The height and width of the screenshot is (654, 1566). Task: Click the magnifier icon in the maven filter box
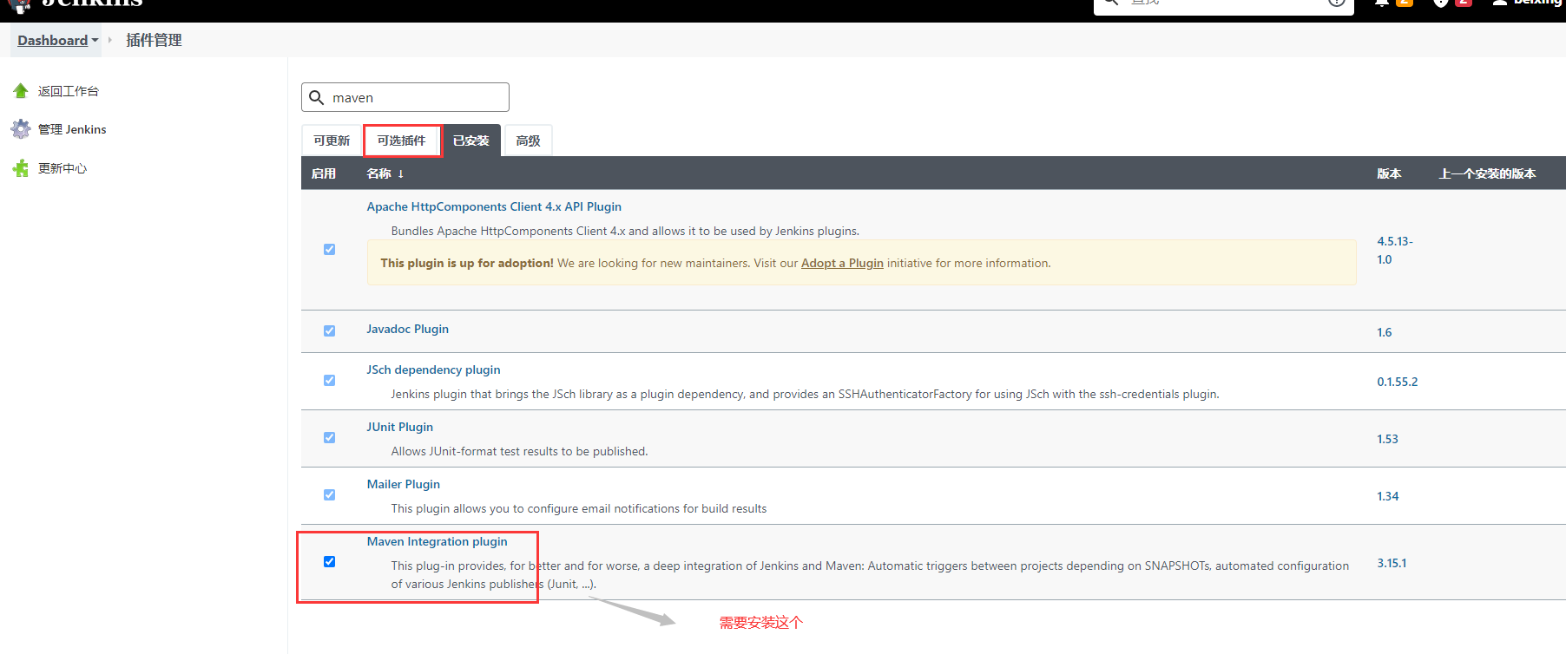[317, 97]
